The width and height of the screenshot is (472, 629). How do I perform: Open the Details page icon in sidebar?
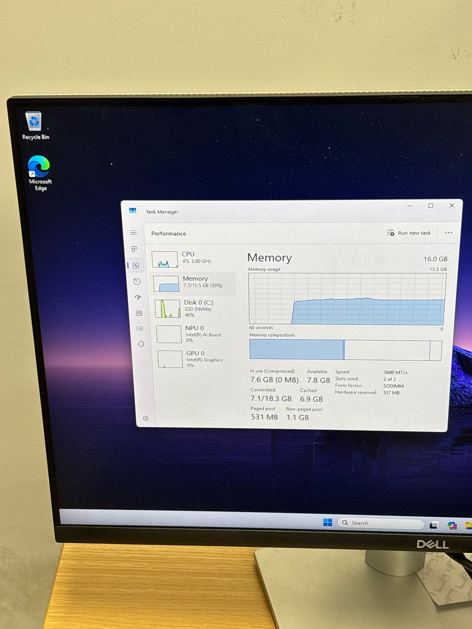(x=140, y=329)
